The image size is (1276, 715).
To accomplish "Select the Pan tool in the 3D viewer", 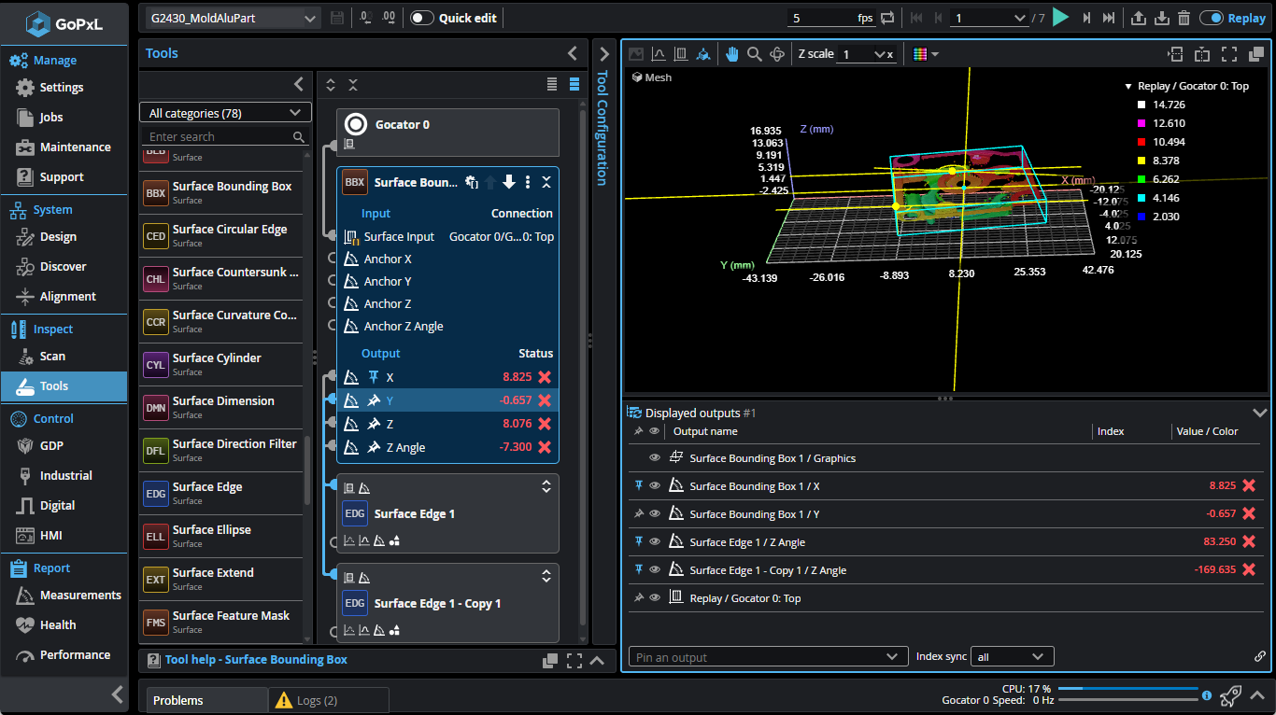I will tap(733, 53).
